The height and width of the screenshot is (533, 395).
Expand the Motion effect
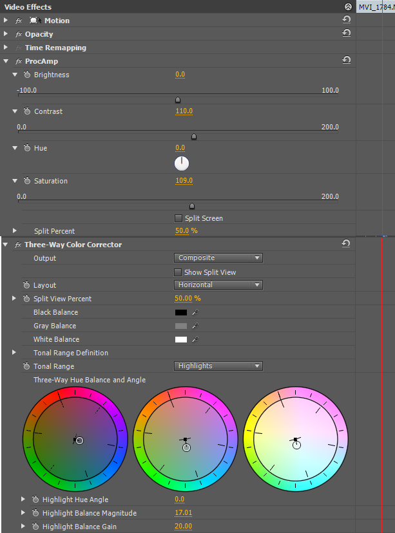tap(5, 21)
